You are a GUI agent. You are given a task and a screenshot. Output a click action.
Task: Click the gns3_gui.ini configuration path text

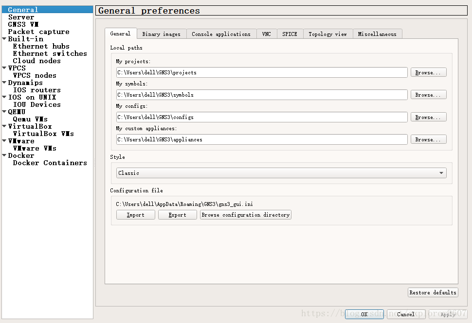pos(184,204)
